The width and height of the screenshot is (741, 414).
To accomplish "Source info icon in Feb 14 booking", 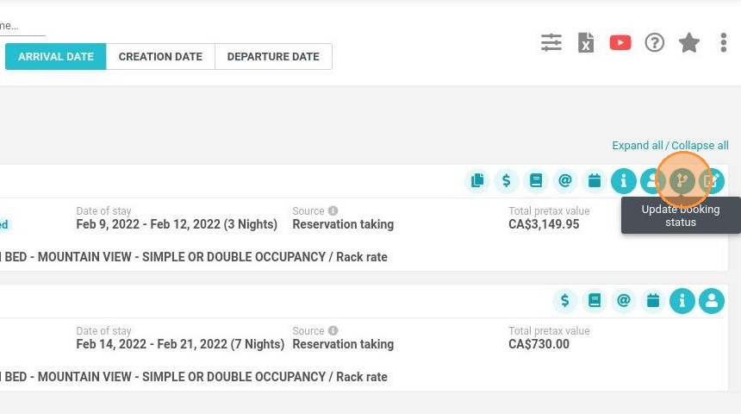I will point(333,330).
